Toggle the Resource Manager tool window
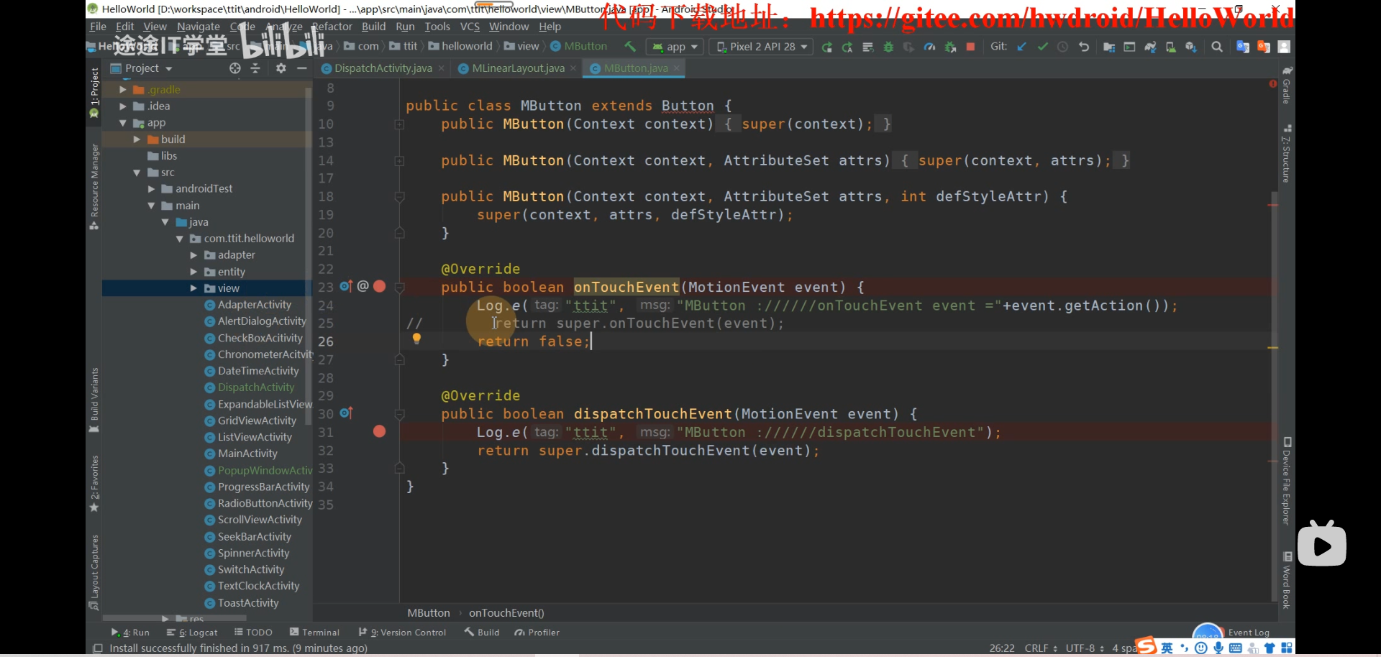Image resolution: width=1381 pixels, height=657 pixels. [94, 187]
